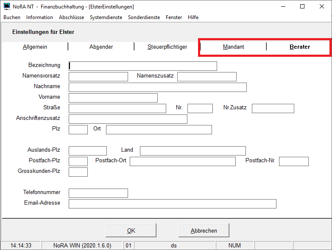Select the Steuerpflichtiger tab
Screen dimensions: 332x250
[x=167, y=47]
